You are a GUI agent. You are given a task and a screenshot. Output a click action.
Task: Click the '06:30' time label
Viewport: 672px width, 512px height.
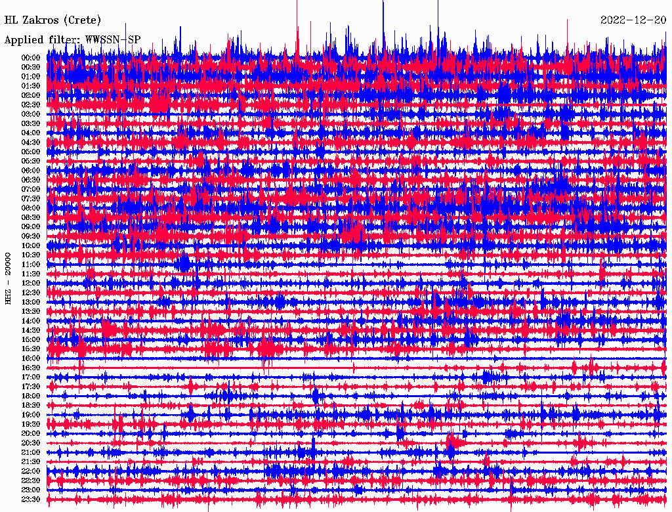[31, 180]
